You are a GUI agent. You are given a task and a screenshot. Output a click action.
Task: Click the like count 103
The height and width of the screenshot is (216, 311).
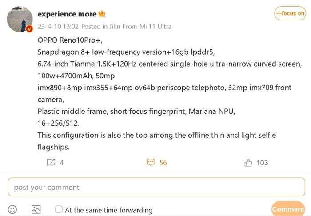pos(262,163)
